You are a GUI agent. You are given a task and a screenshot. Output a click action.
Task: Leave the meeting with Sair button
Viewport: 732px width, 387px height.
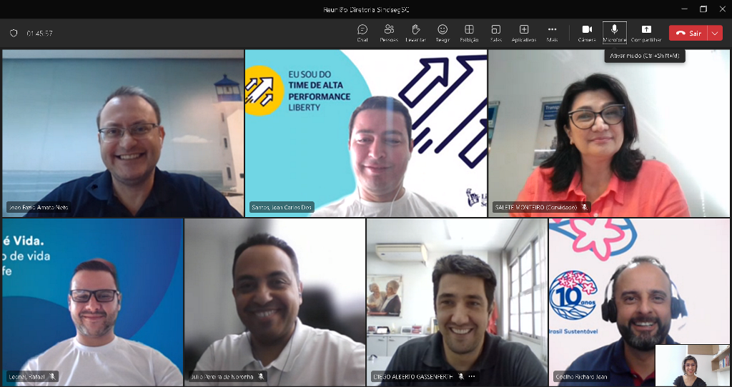click(688, 33)
